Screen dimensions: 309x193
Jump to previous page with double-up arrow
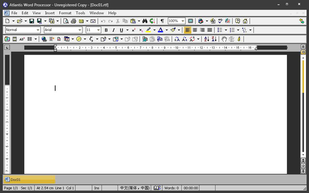(x=303, y=160)
